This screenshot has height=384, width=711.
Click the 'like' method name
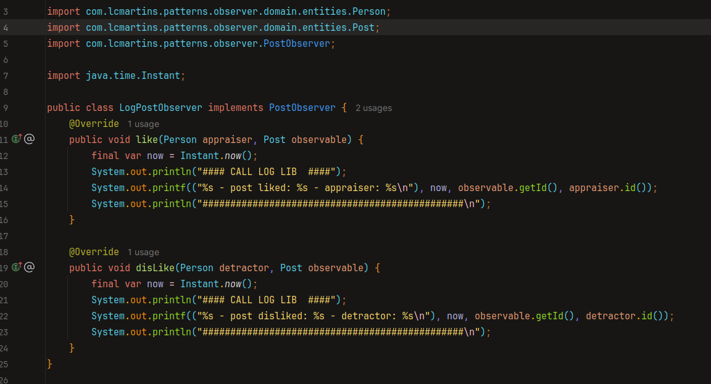click(x=147, y=139)
